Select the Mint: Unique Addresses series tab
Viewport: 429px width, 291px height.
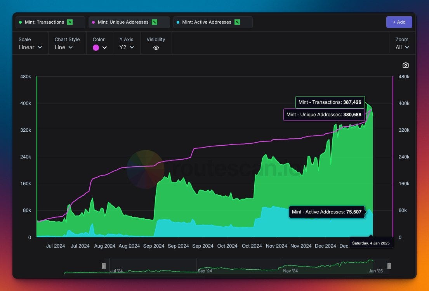123,22
